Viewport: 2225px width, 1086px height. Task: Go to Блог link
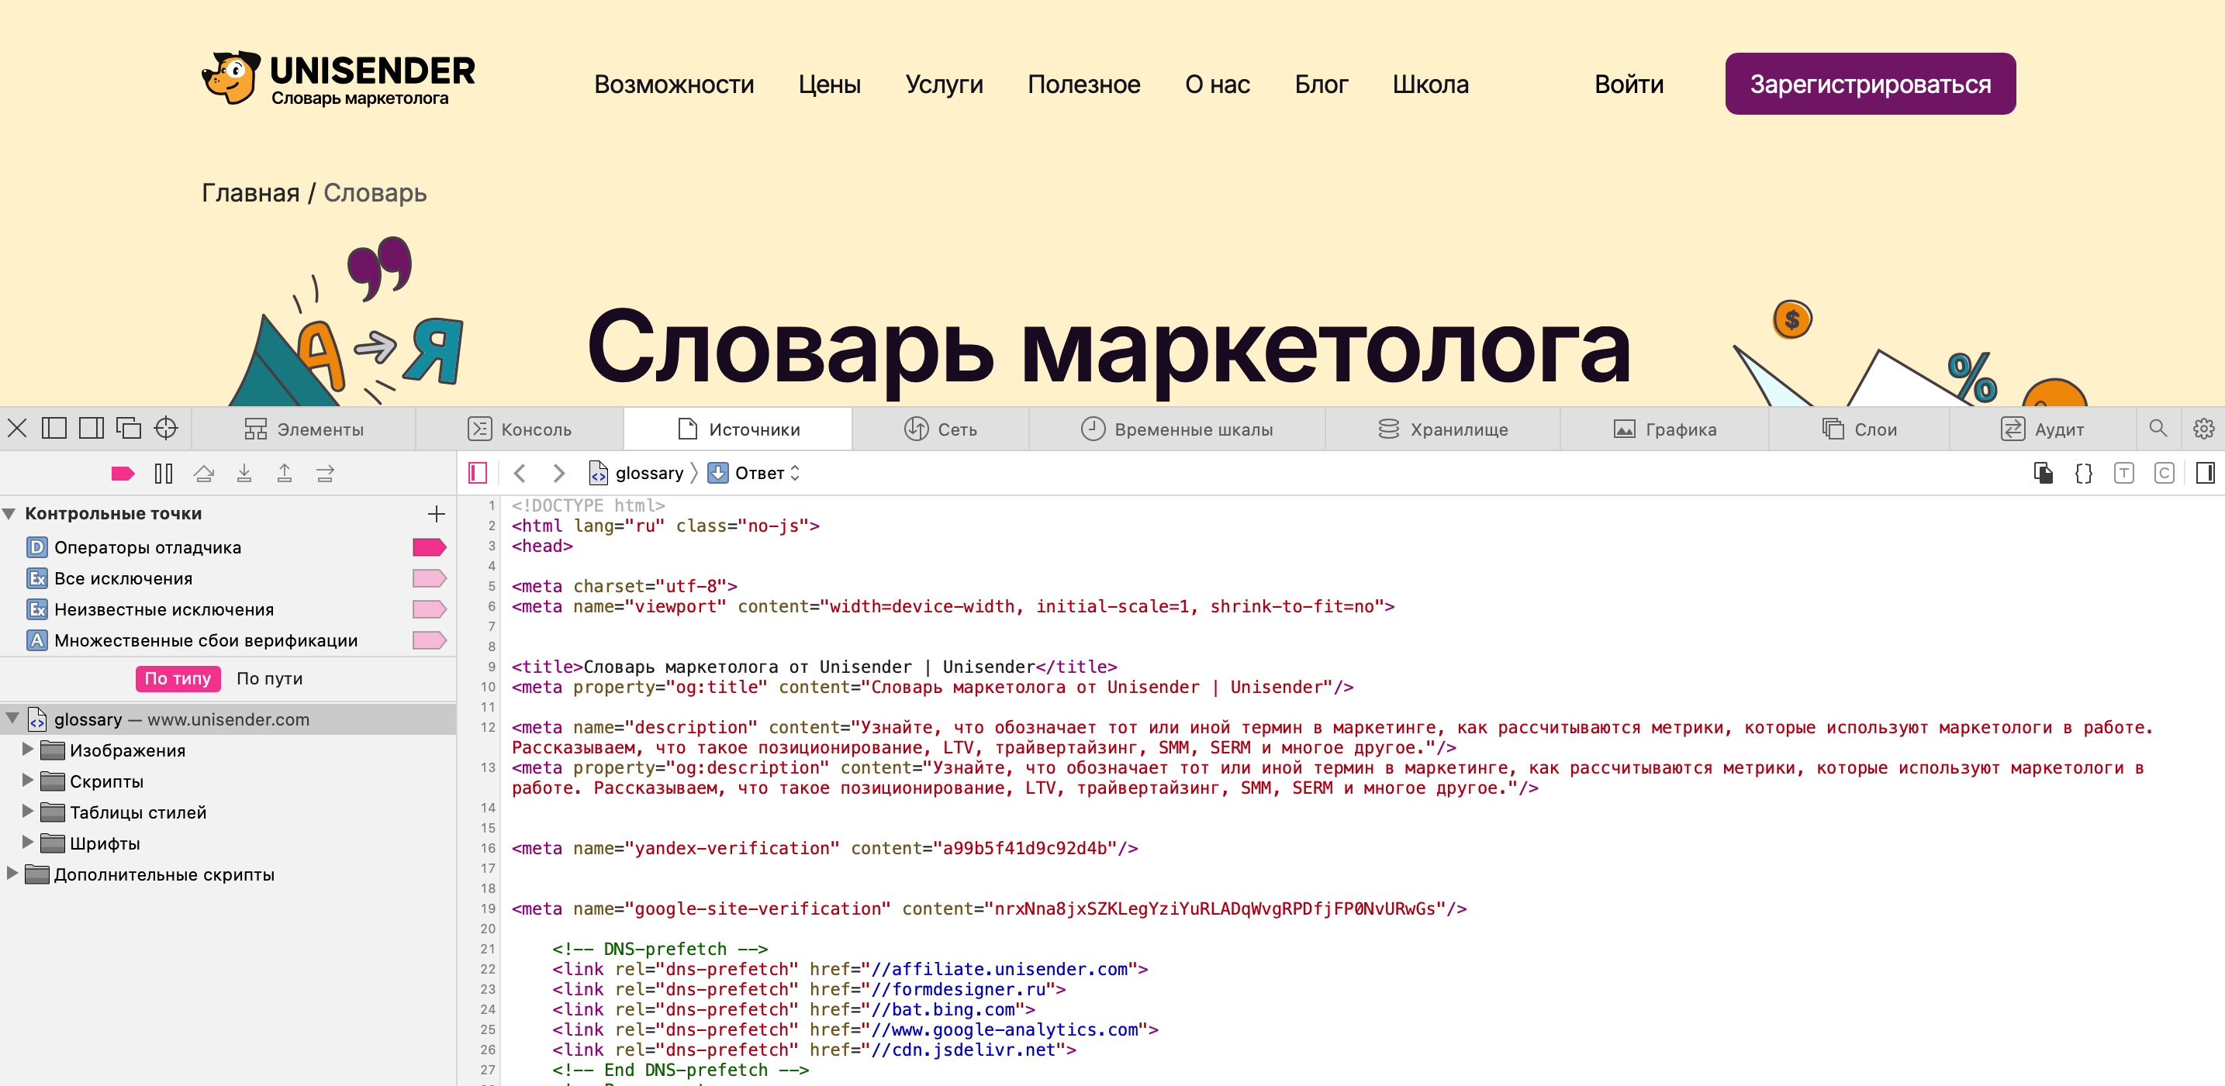pos(1321,84)
